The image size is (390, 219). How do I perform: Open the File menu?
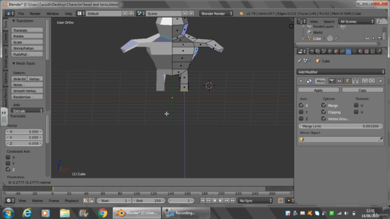(21, 13)
